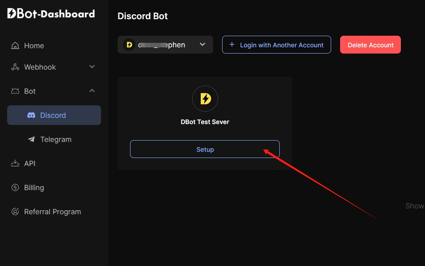Collapse the Bot submenu chevron
The height and width of the screenshot is (266, 425).
(x=92, y=91)
